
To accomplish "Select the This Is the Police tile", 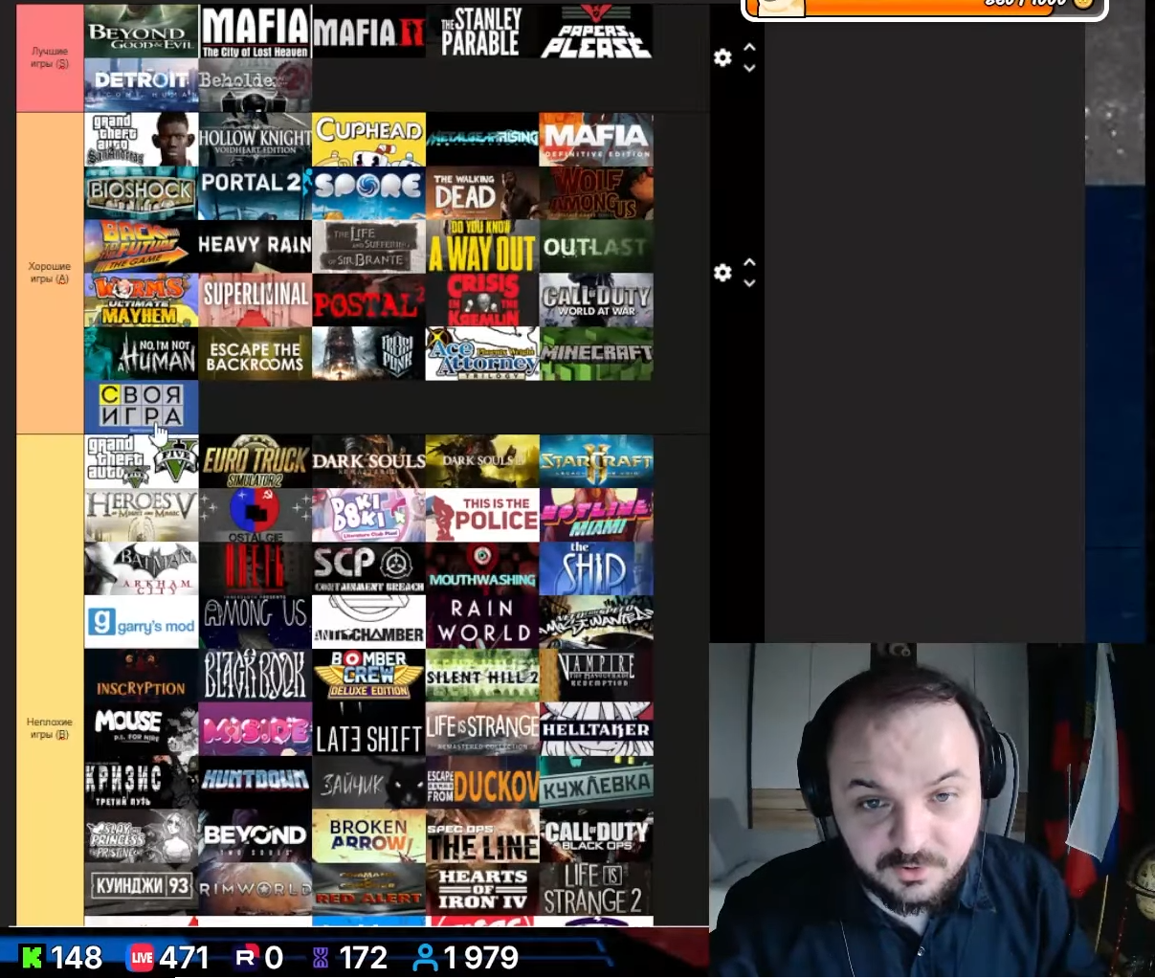I will 482,515.
